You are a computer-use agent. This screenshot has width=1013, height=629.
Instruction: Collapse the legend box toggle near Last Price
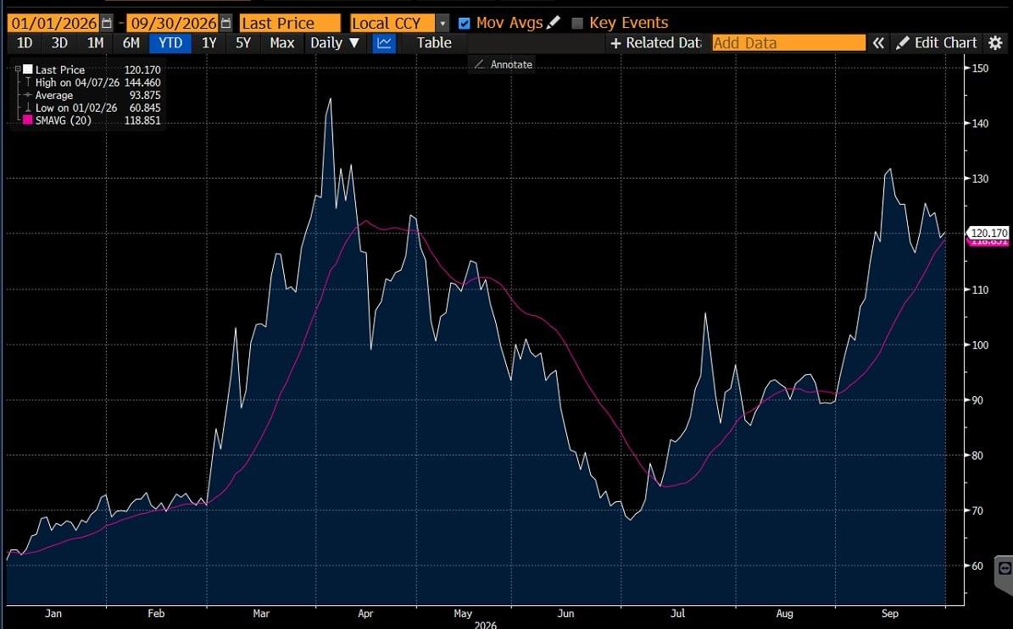click(x=18, y=69)
